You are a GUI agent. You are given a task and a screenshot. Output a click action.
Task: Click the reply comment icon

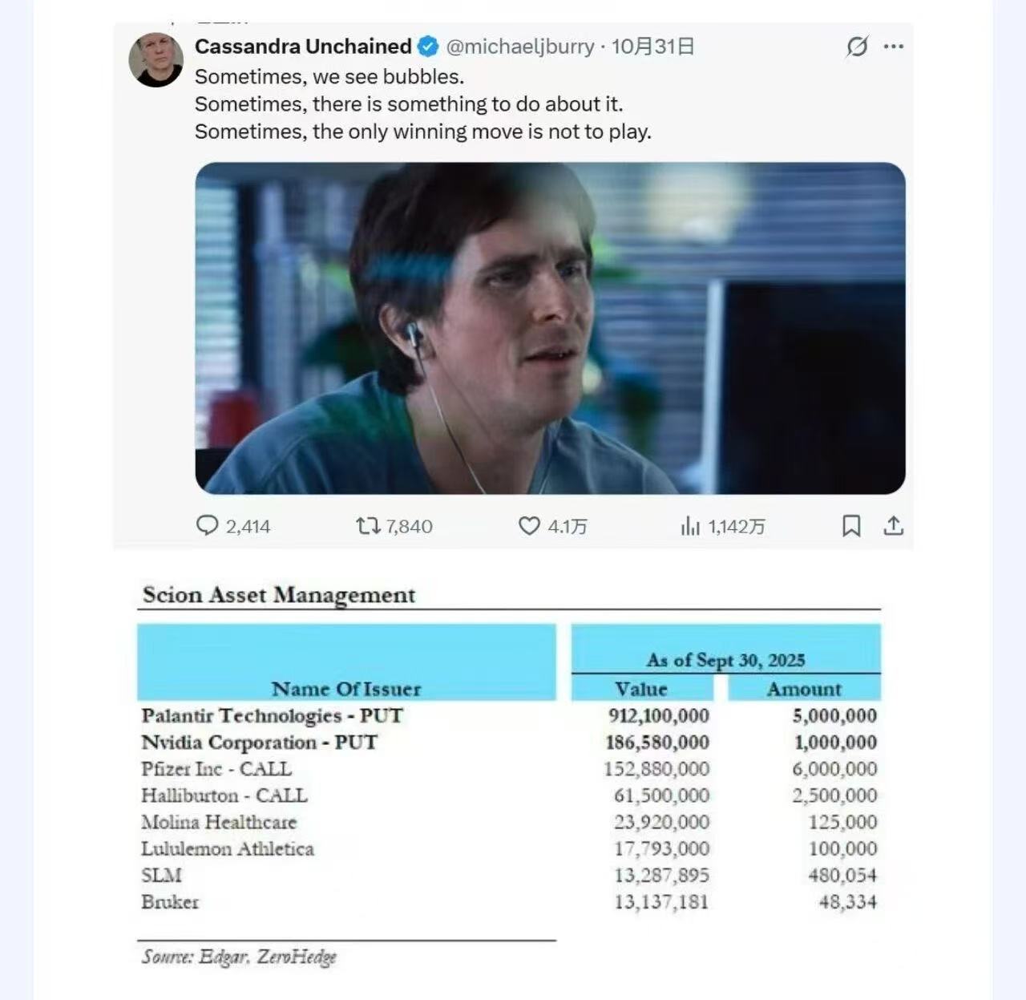pyautogui.click(x=207, y=525)
